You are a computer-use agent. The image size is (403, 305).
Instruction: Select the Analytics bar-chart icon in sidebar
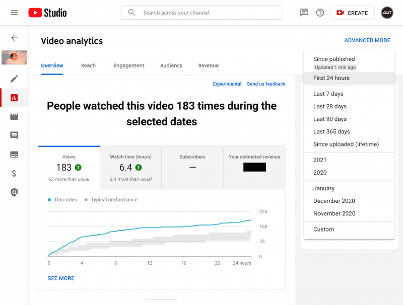(x=14, y=98)
